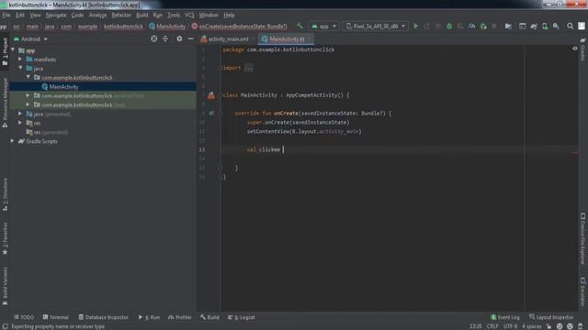Screen dimensions: 588x330
Task: Open the Terminal tool window
Action: pyautogui.click(x=55, y=317)
